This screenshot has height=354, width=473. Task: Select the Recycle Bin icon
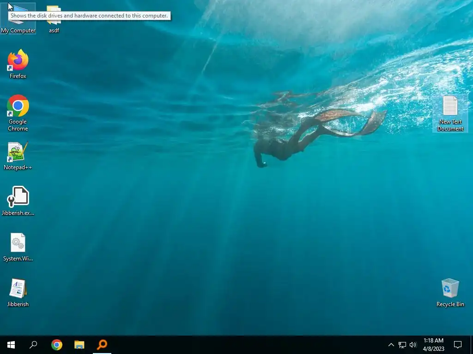point(450,293)
